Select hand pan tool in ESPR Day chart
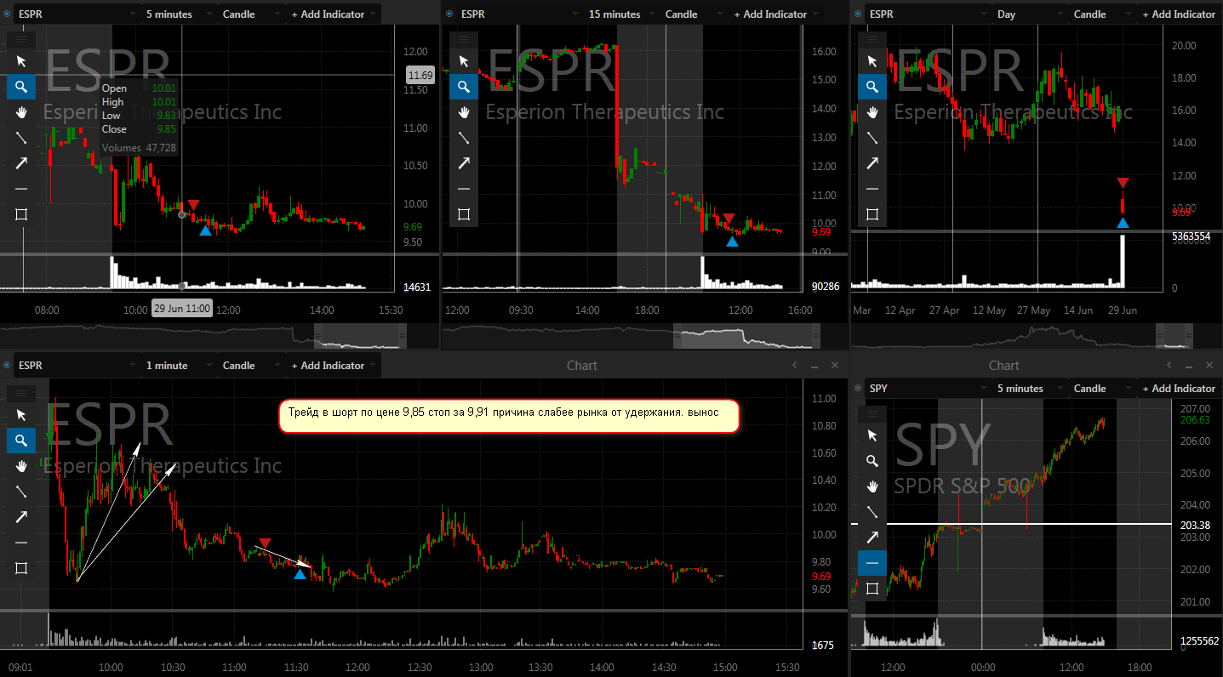Viewport: 1223px width, 677px height. (872, 112)
